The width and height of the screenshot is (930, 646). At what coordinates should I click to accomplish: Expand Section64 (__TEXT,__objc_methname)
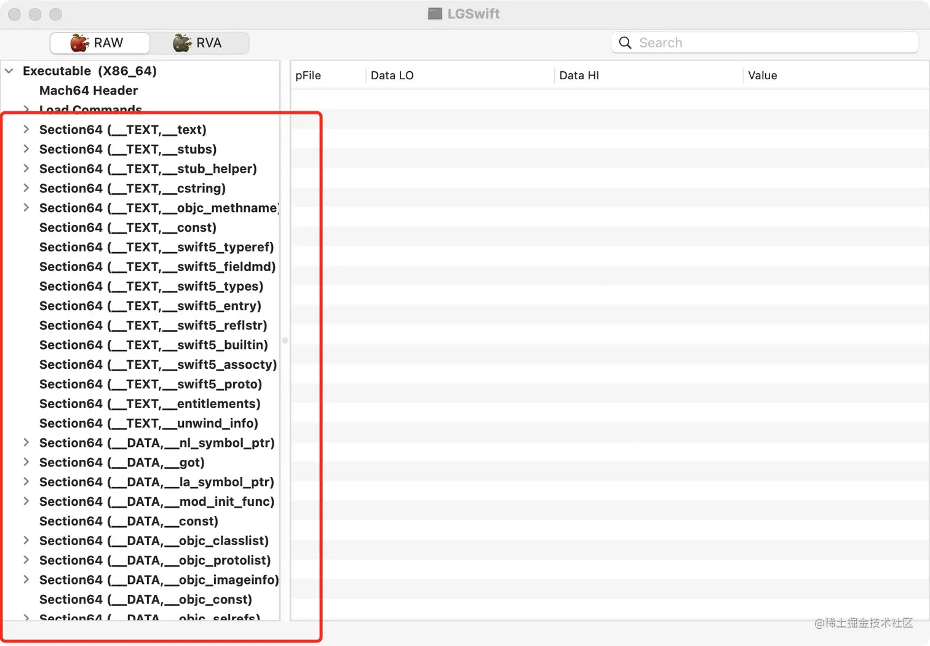click(26, 208)
